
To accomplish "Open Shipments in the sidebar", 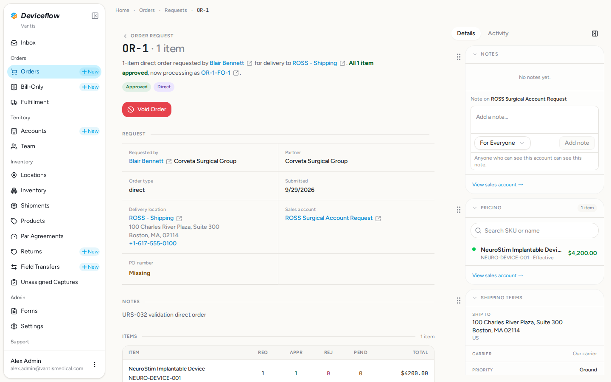I will tap(54, 206).
